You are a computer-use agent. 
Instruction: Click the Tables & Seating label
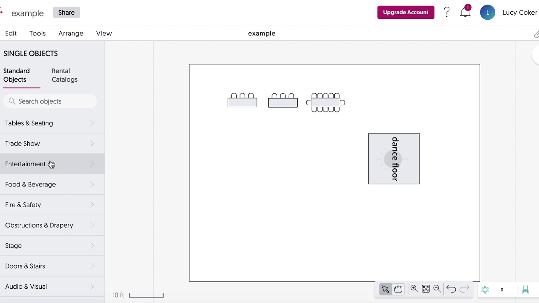tap(29, 123)
